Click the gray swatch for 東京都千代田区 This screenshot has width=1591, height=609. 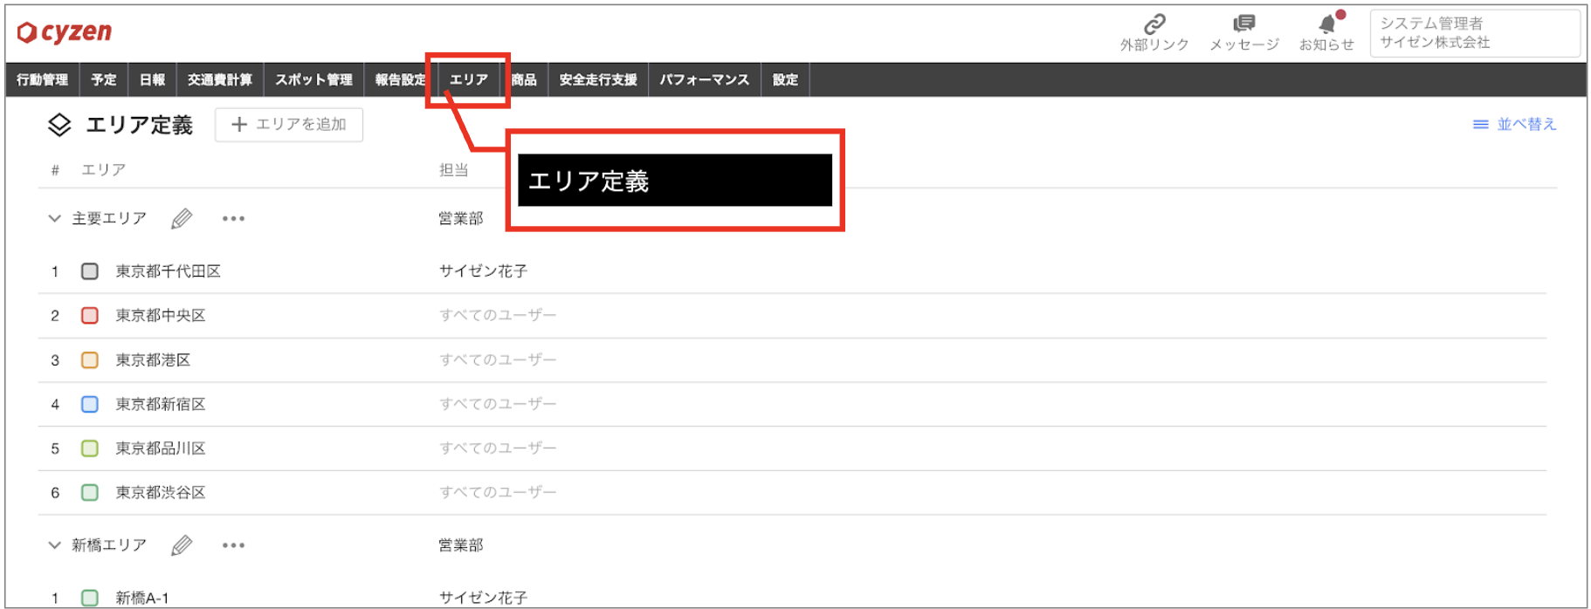coord(89,271)
